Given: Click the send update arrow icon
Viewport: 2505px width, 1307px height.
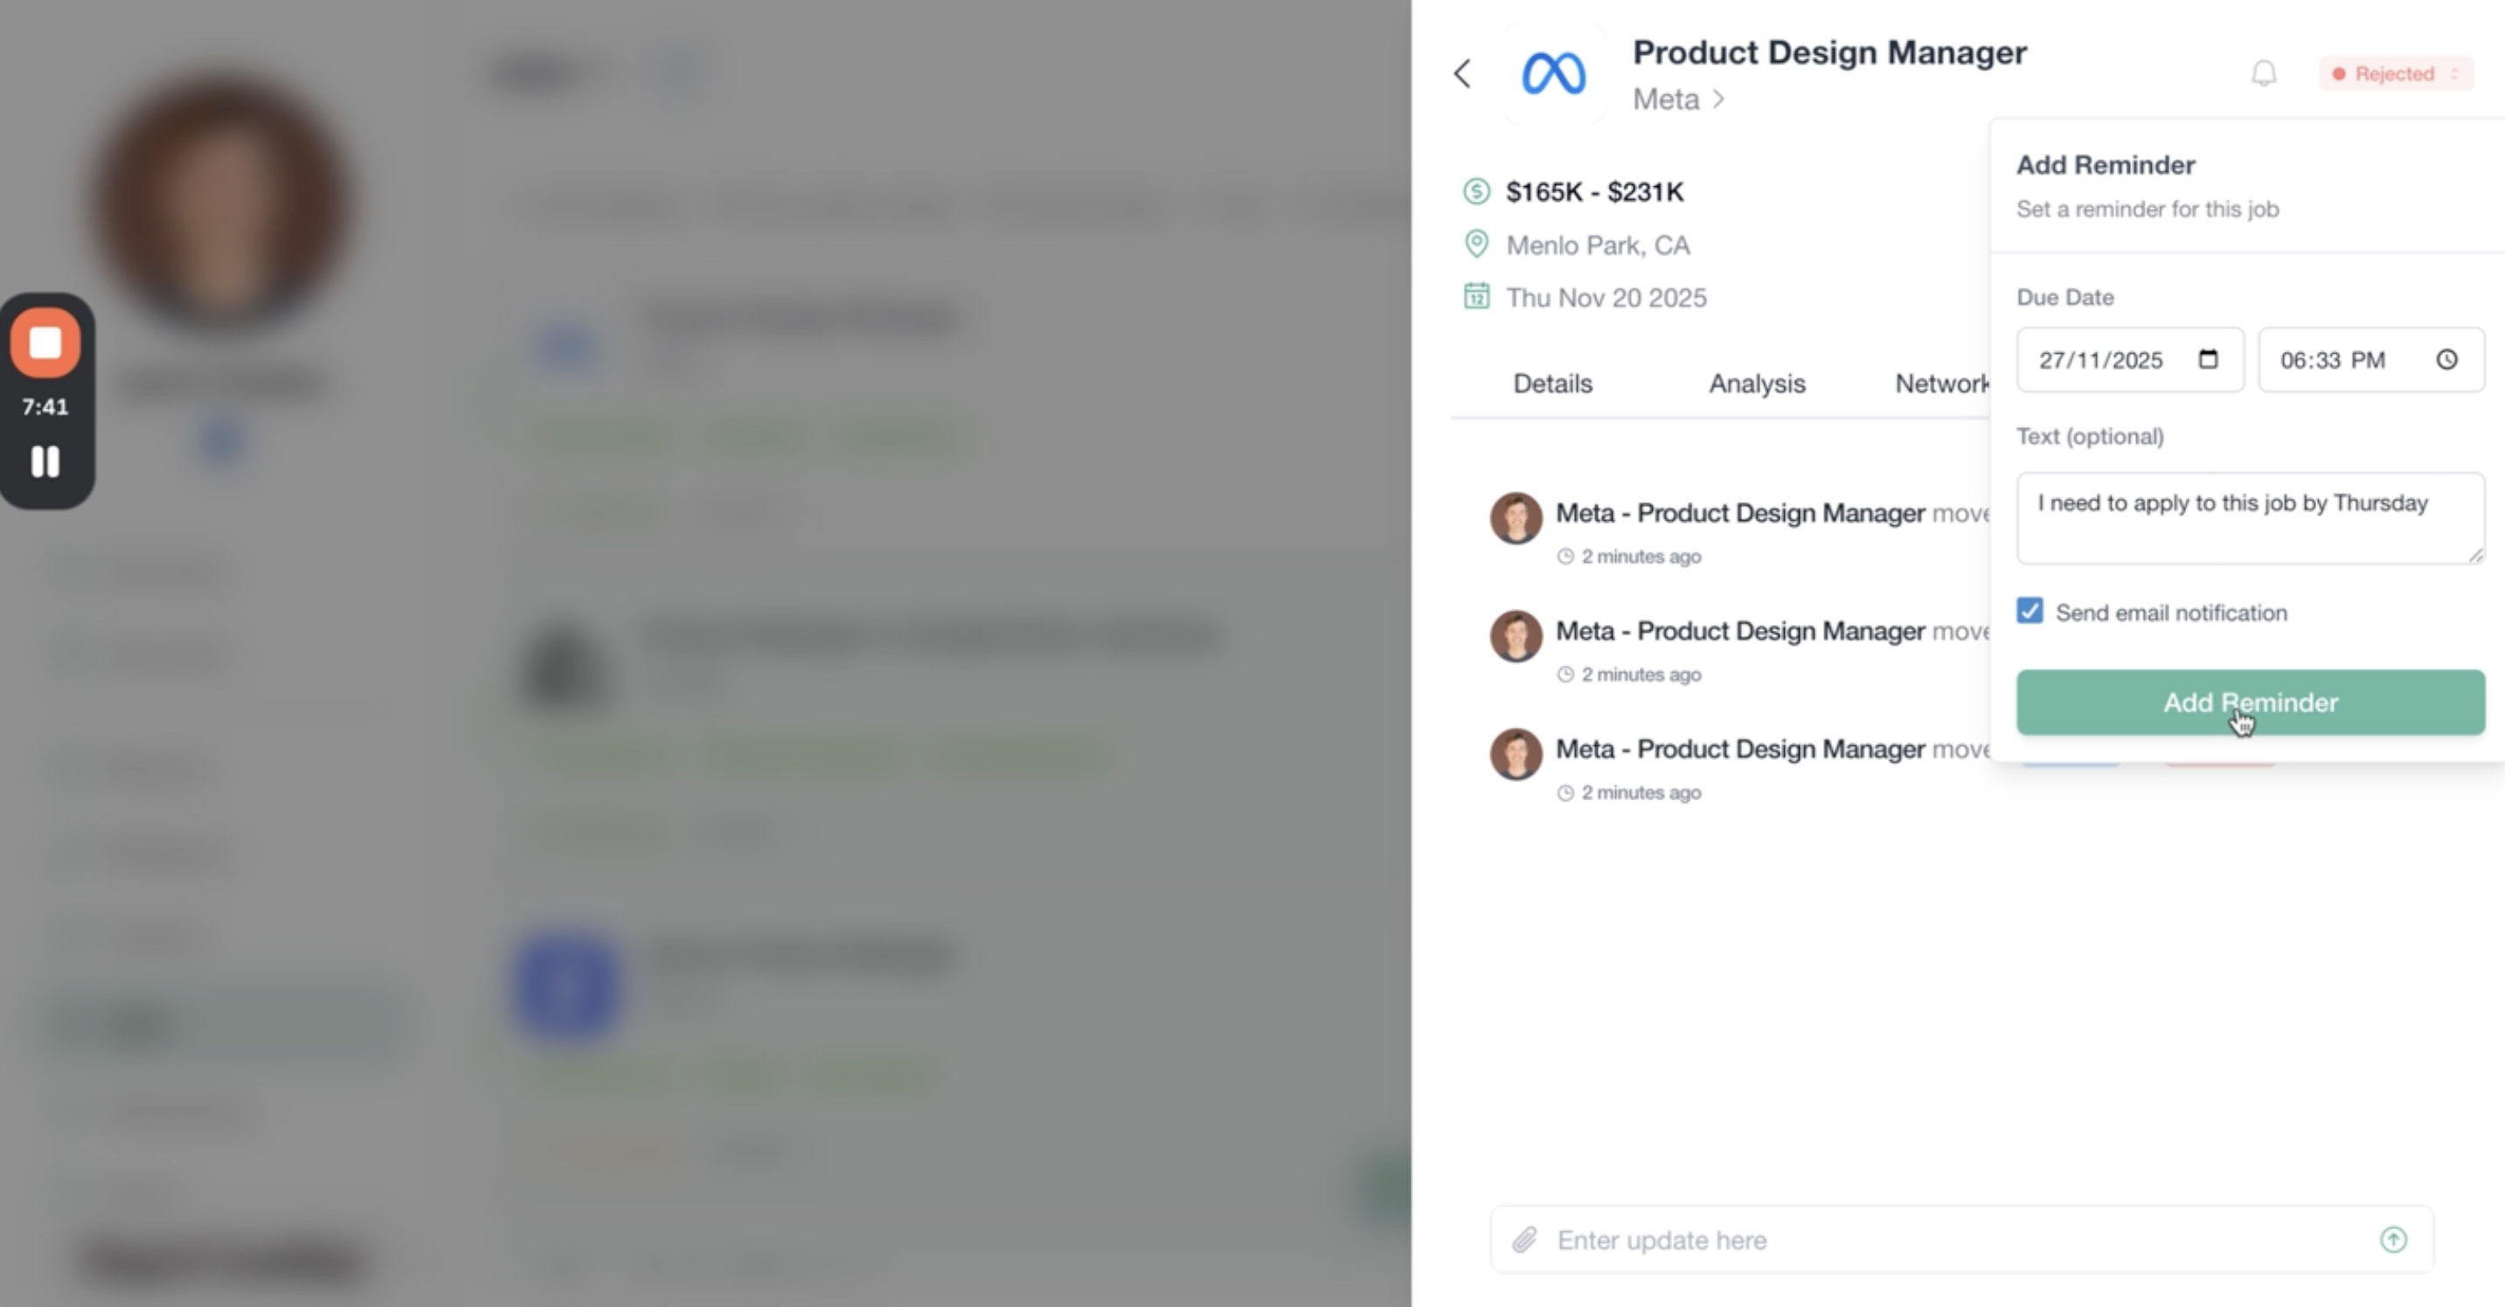Looking at the screenshot, I should pos(2393,1240).
